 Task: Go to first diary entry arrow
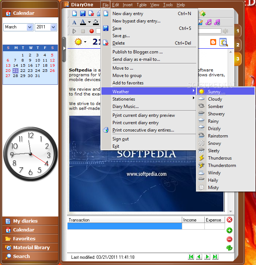191,257
